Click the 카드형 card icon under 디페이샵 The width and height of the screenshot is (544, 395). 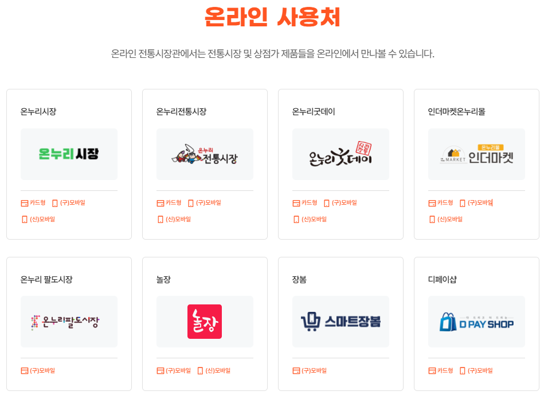[x=432, y=371]
